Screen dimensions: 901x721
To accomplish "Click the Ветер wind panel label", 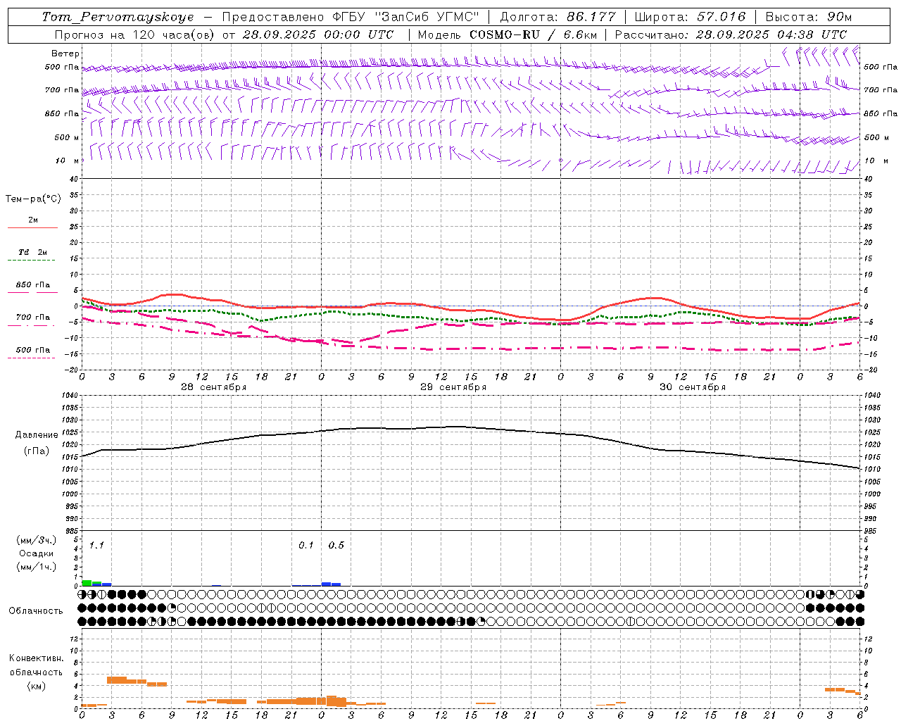I will click(65, 54).
